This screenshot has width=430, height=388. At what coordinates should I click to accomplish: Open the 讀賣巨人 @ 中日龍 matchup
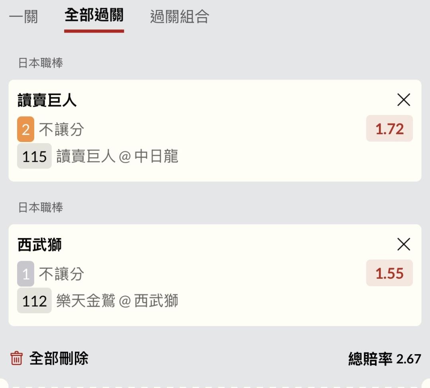(117, 156)
